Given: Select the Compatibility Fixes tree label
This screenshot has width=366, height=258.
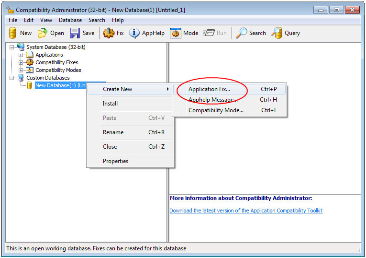Looking at the screenshot, I should pos(57,62).
